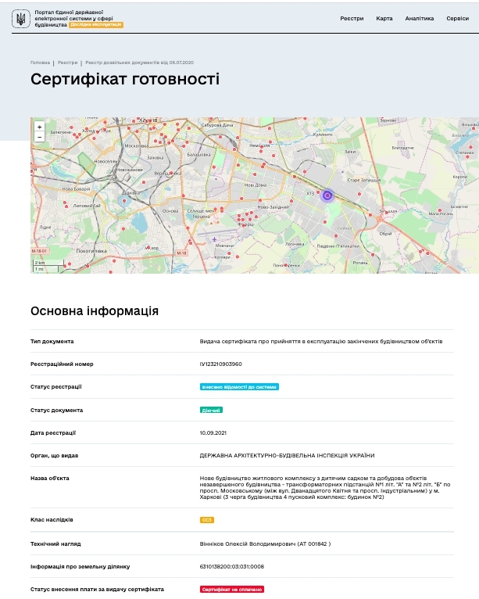Click the Основна інформація section heading

point(95,311)
